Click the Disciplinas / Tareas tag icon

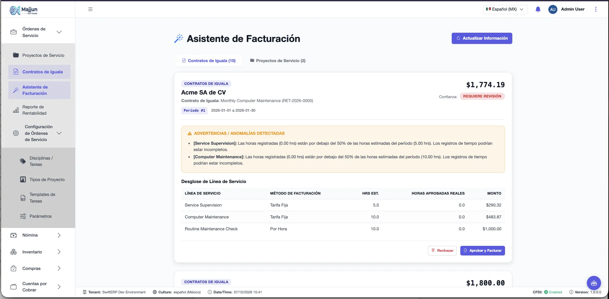tap(23, 161)
